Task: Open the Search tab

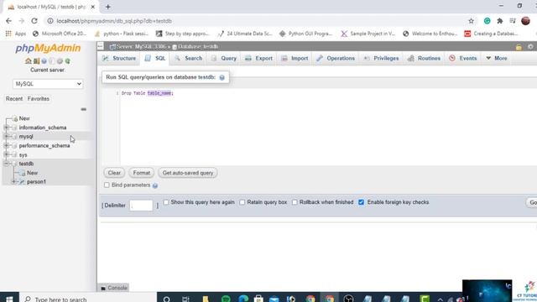Action: coord(188,58)
